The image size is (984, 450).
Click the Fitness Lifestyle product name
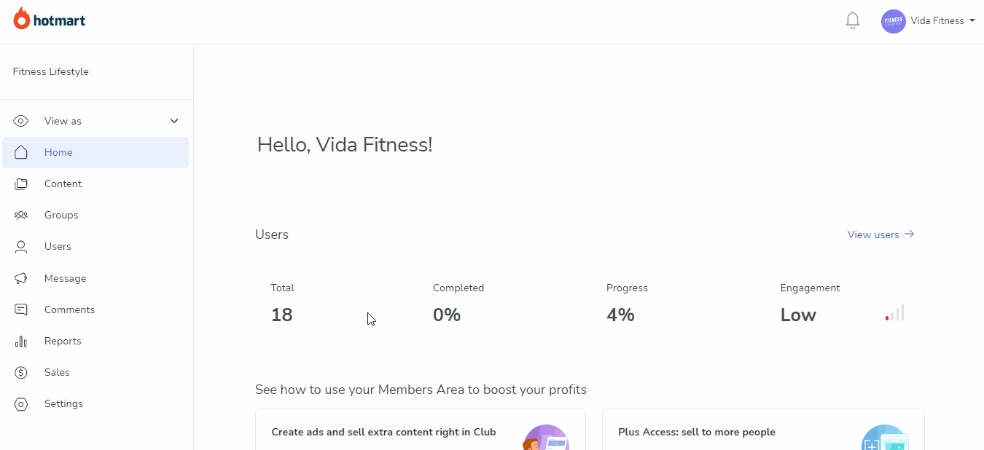pos(51,71)
